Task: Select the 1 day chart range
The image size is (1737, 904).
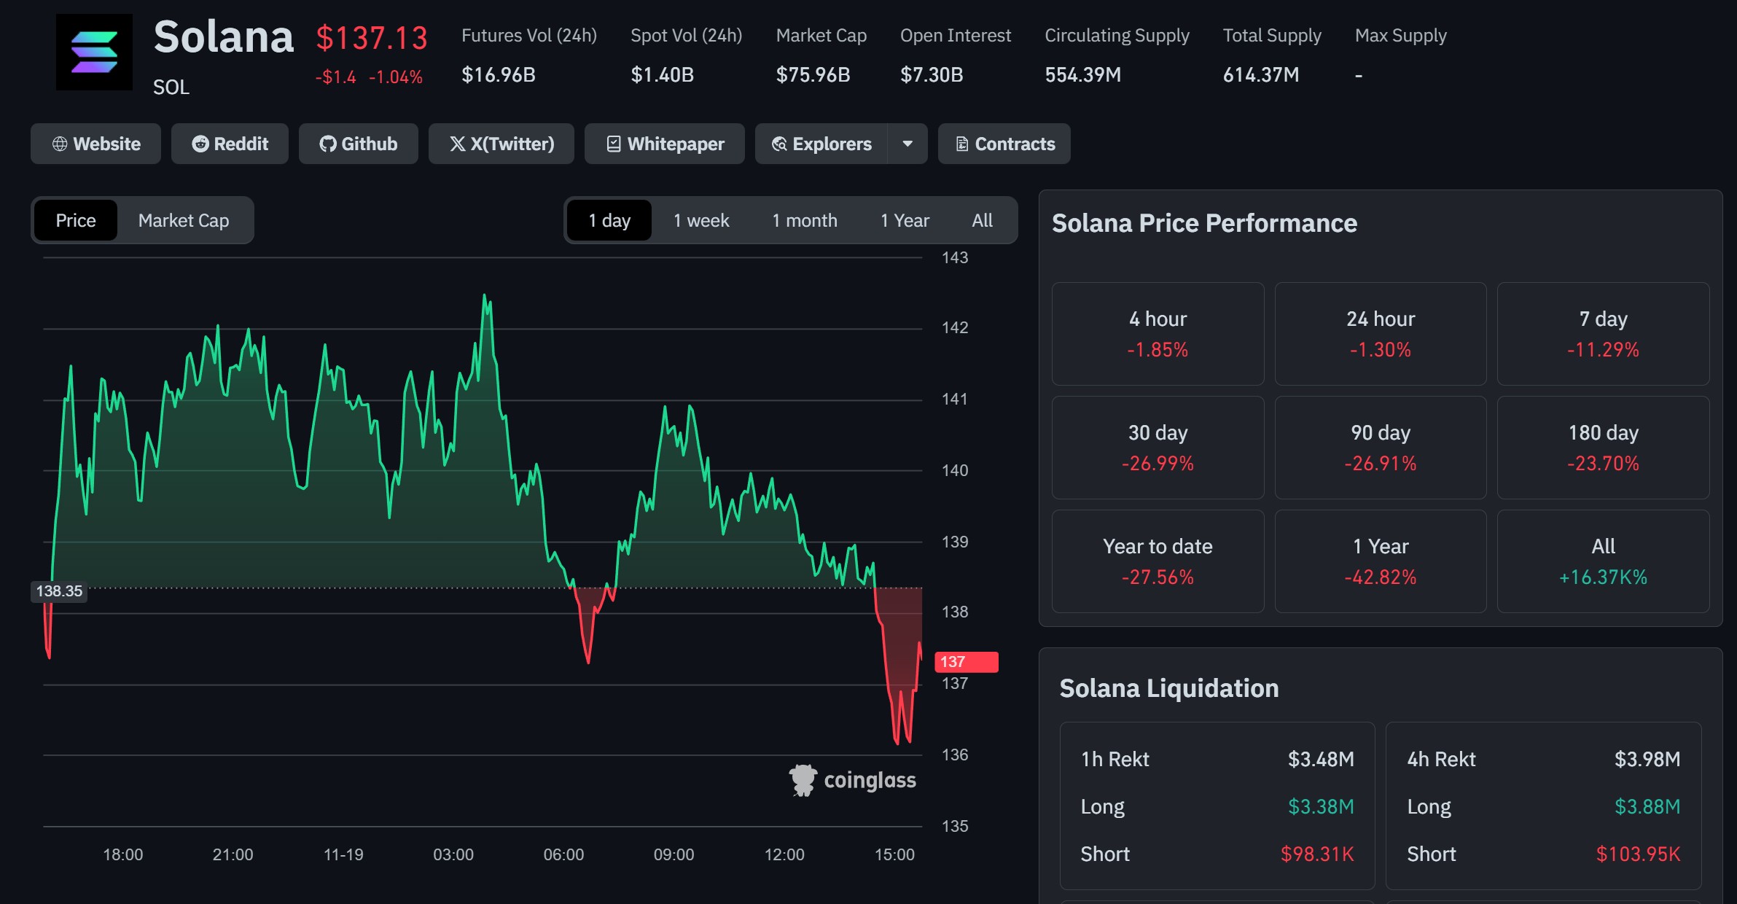Action: [609, 220]
